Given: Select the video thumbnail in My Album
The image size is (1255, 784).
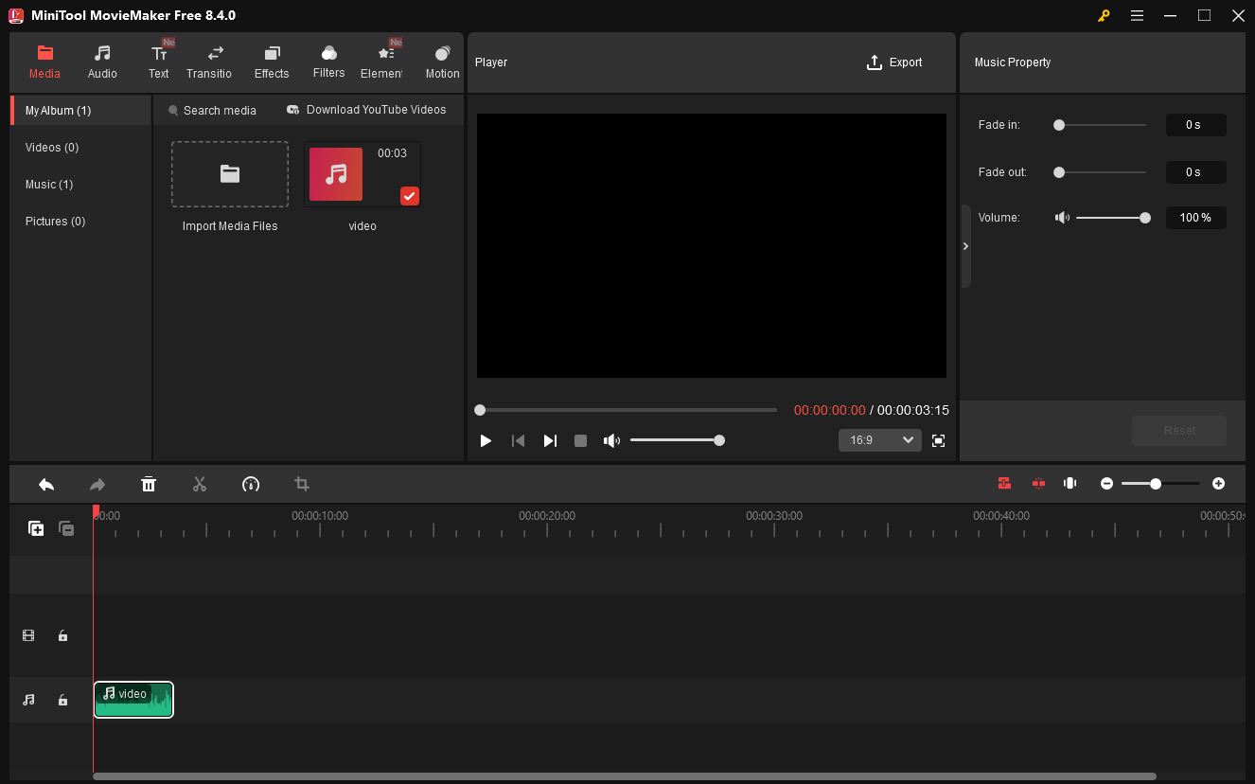Looking at the screenshot, I should (x=336, y=174).
